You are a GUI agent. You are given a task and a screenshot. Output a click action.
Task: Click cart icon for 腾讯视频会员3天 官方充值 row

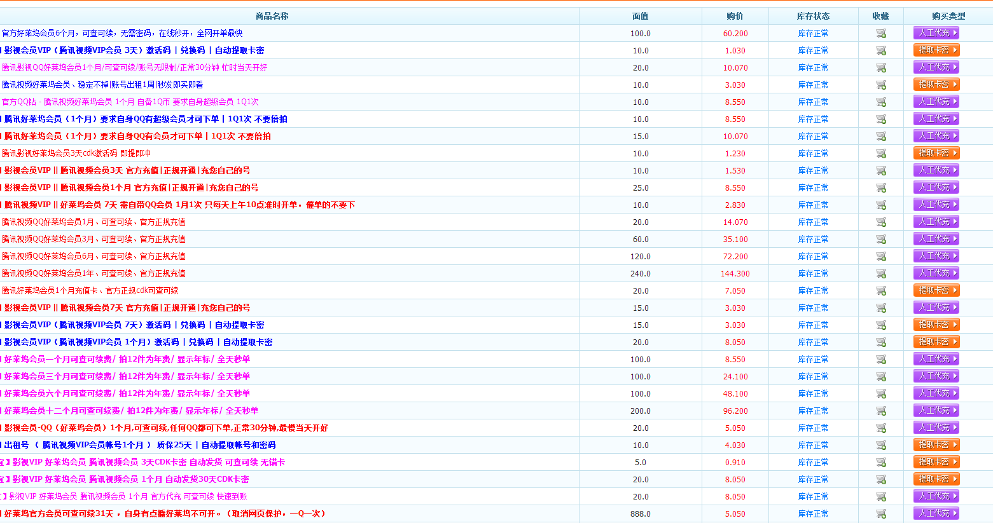click(x=881, y=170)
